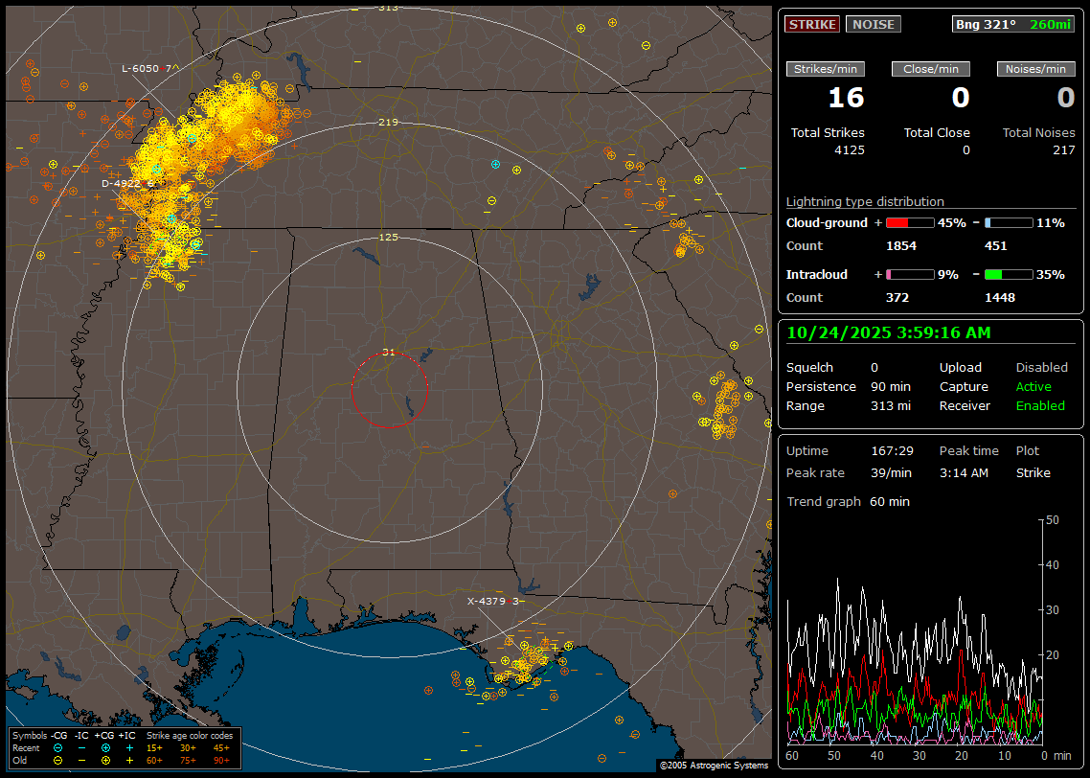Click the 90+ strike age color code

221,760
